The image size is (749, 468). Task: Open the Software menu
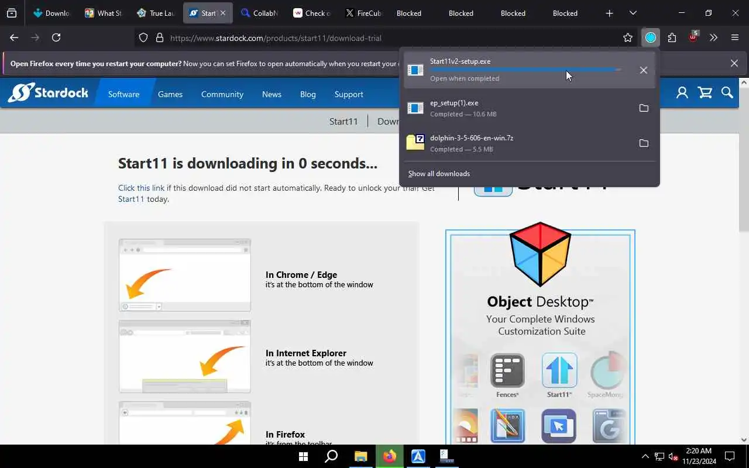(x=124, y=94)
